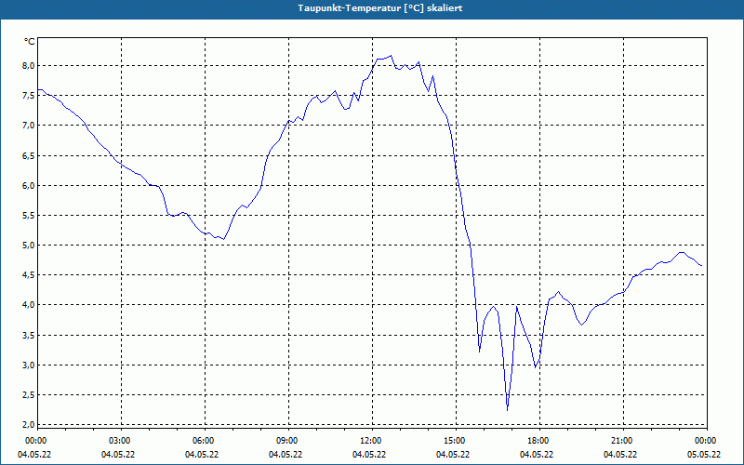Click the 21:00 time label
The image size is (744, 465).
pyautogui.click(x=623, y=441)
